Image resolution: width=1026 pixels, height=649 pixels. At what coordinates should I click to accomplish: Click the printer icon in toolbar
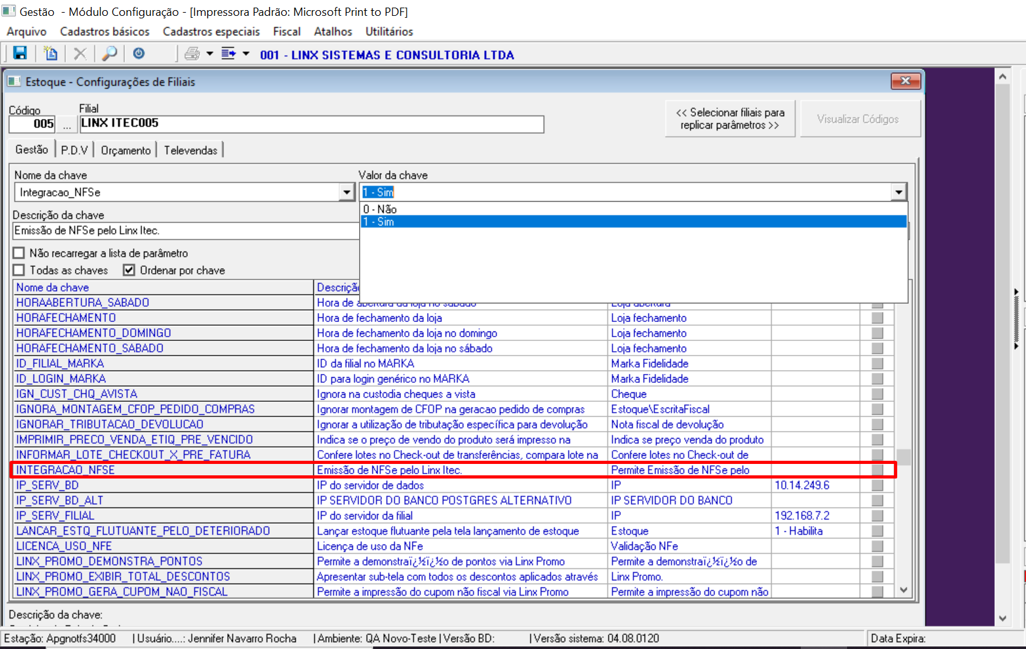point(192,54)
